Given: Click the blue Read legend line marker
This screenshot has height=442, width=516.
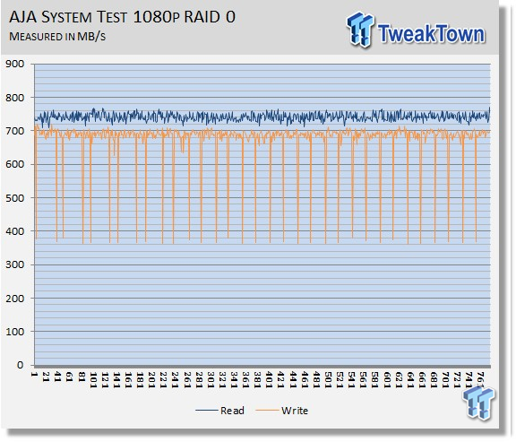Looking at the screenshot, I should click(x=206, y=411).
